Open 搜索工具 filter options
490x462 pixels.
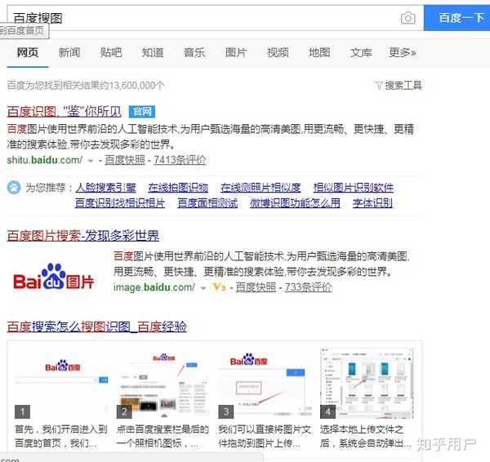399,85
